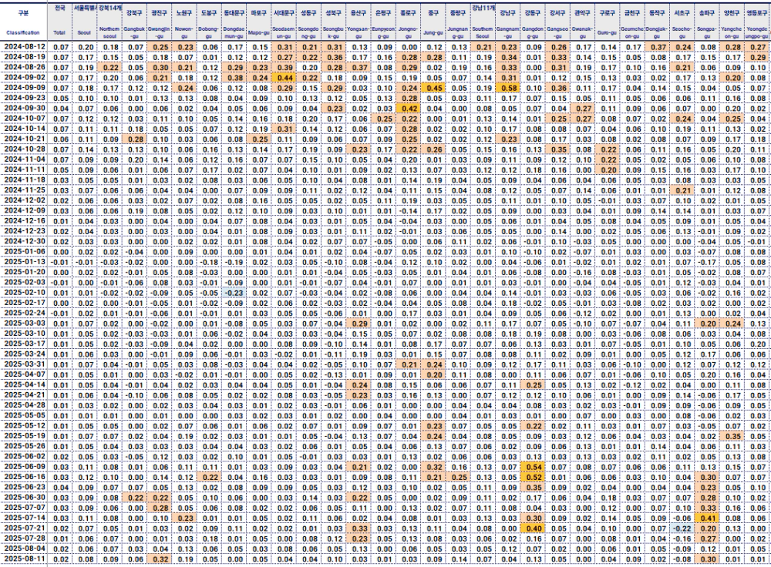Click the 노원구 Nowon-gu column header
Viewport: 771px width, 567px height.
pyautogui.click(x=184, y=22)
